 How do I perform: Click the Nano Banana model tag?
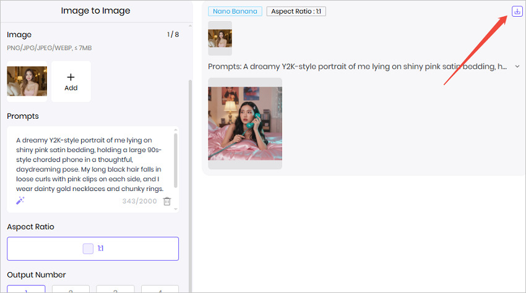tap(235, 11)
